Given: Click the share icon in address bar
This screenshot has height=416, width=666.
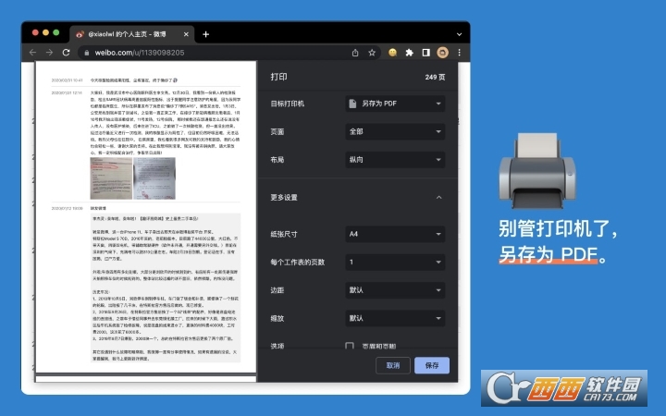Looking at the screenshot, I should click(x=355, y=53).
